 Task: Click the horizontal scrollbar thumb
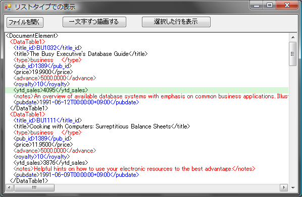click(x=34, y=187)
